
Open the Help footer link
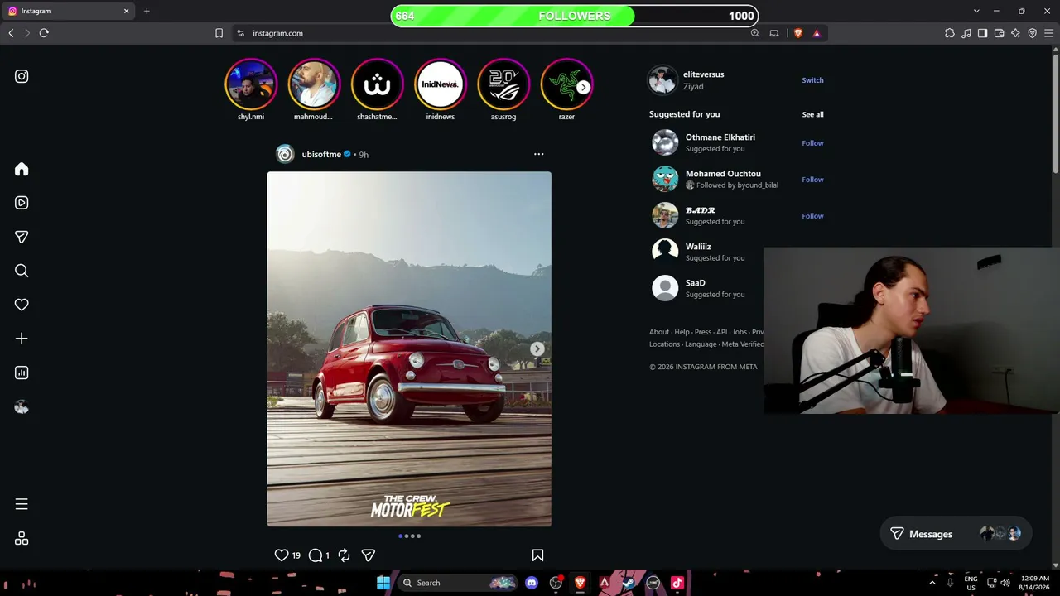tap(682, 332)
